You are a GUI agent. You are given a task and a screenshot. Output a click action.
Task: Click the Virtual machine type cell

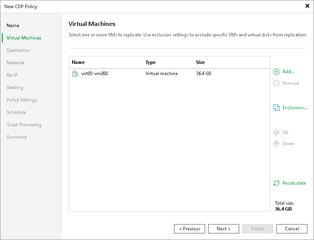(x=162, y=74)
